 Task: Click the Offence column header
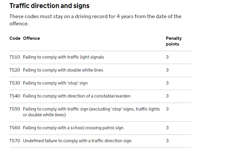[x=31, y=38]
